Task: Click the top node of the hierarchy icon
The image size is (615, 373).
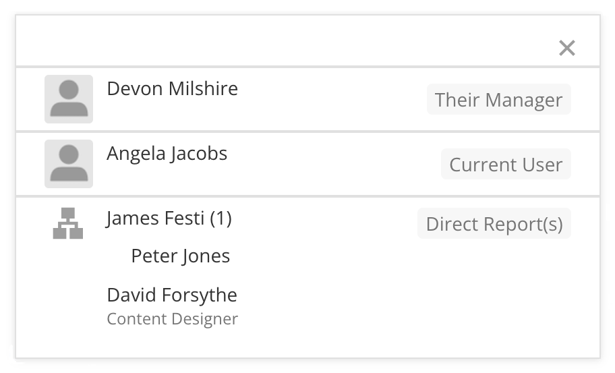Action: pyautogui.click(x=68, y=212)
